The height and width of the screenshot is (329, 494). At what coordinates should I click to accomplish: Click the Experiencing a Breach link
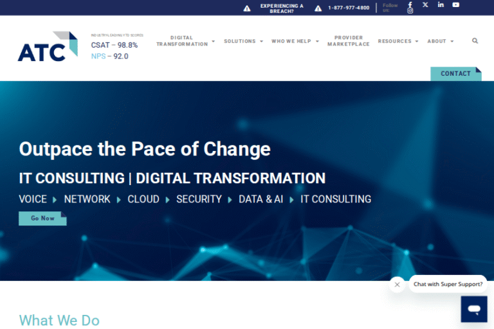[x=281, y=8]
